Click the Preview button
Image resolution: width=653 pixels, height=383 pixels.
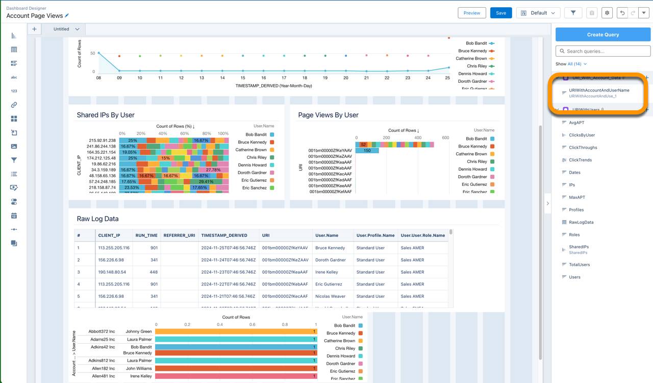(x=472, y=13)
